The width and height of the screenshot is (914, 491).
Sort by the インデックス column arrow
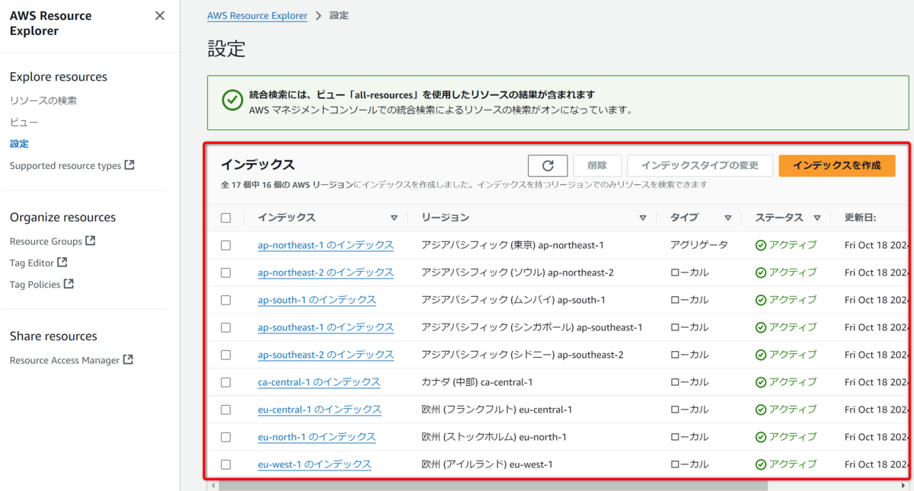[394, 218]
